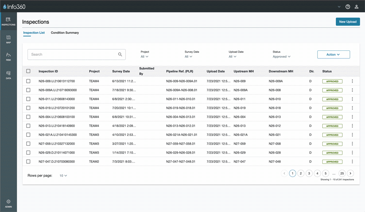Open the Inspections sidebar section
The image size is (365, 212).
pos(8,21)
